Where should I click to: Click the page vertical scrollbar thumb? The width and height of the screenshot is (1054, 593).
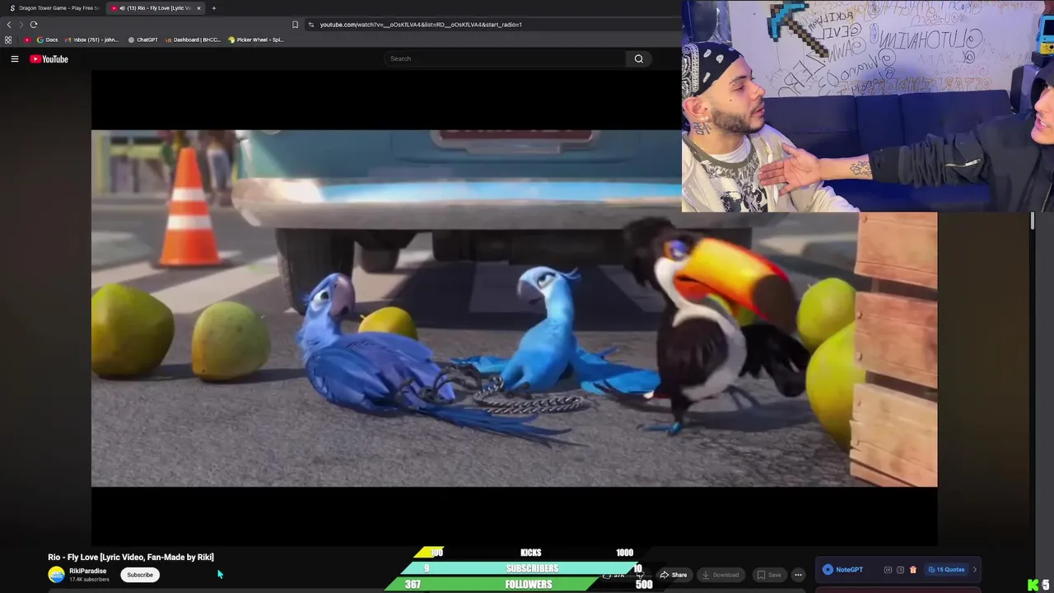[x=1033, y=221]
